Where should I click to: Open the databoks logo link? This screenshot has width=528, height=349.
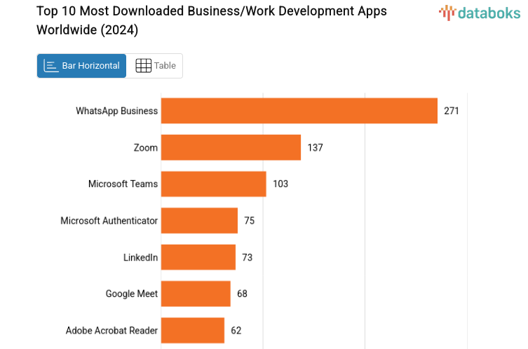point(480,13)
